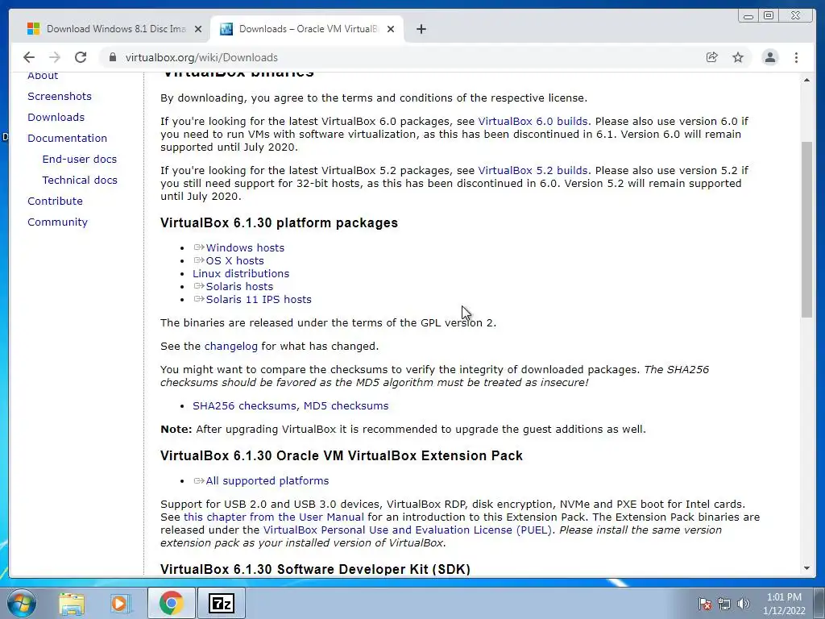The height and width of the screenshot is (619, 825).
Task: Open MD5 checksums link
Action: [x=346, y=406]
